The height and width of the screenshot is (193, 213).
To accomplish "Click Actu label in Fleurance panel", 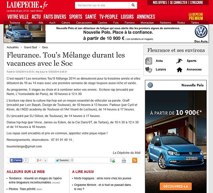I will point(159,61).
